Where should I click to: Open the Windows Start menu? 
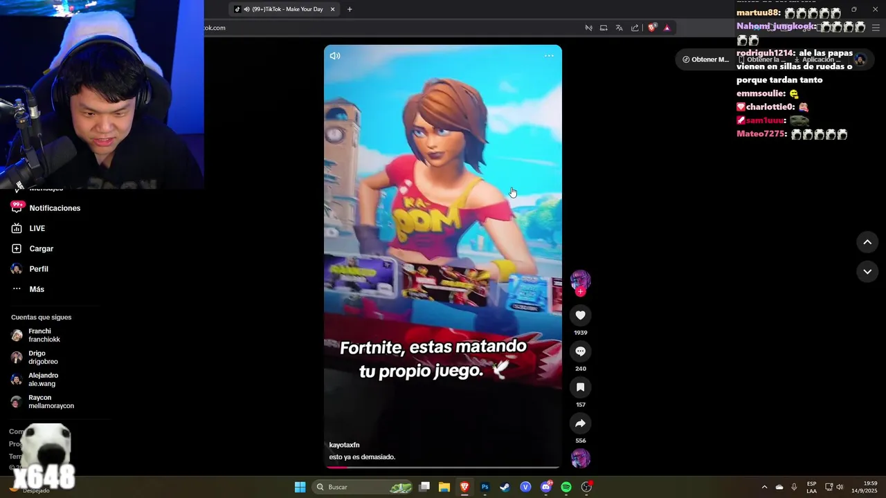coord(300,487)
